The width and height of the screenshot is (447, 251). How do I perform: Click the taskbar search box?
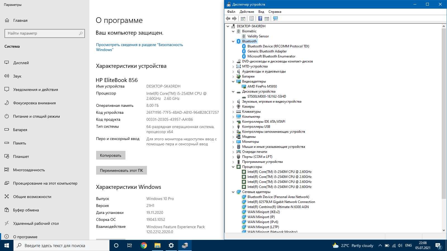pos(61,245)
